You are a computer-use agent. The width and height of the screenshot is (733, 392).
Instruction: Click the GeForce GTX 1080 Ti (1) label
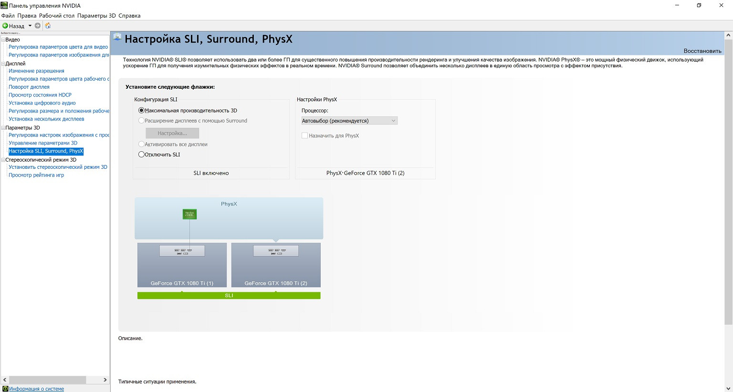182,283
